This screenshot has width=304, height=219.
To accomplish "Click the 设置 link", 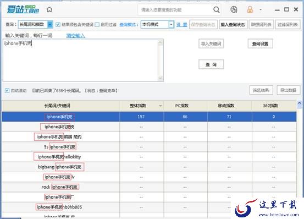I will pyautogui.click(x=181, y=25).
